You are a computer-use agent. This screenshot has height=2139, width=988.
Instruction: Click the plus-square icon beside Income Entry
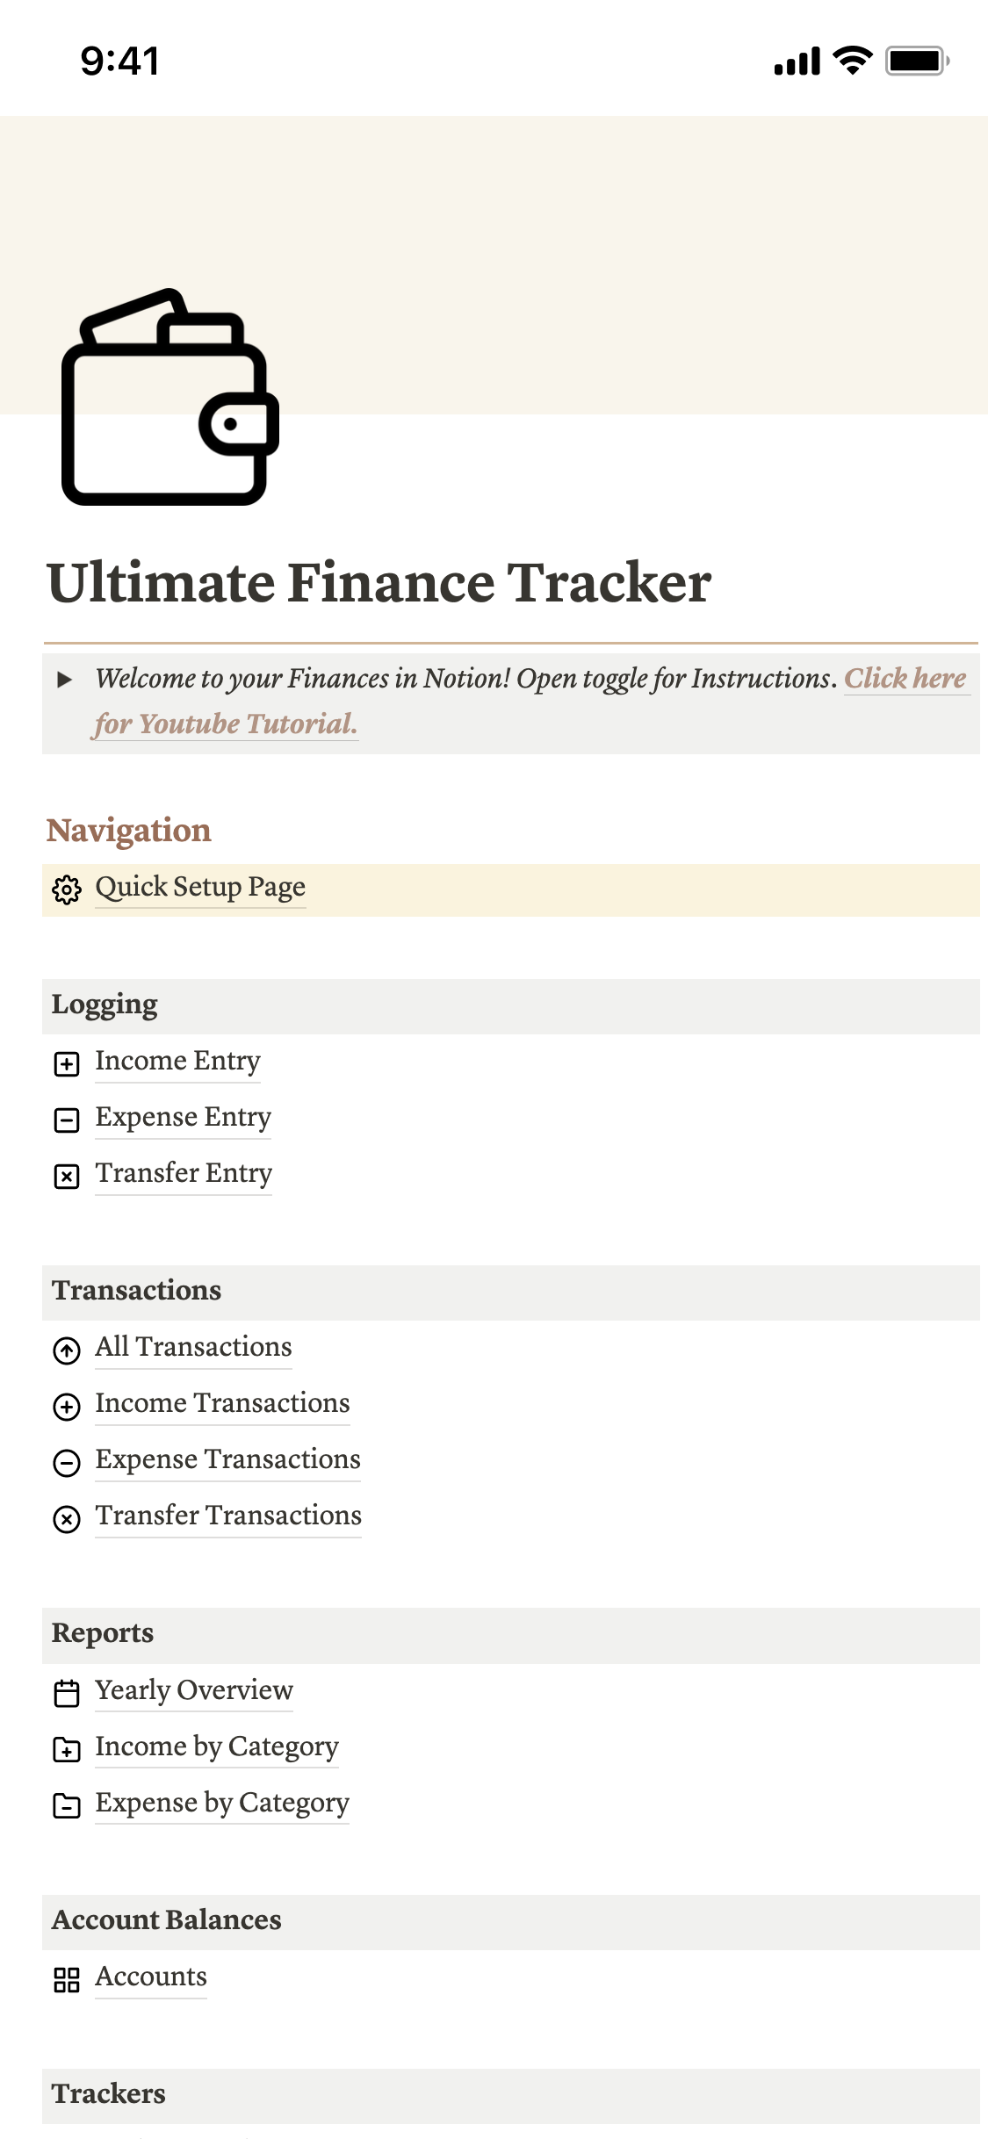[x=67, y=1063]
